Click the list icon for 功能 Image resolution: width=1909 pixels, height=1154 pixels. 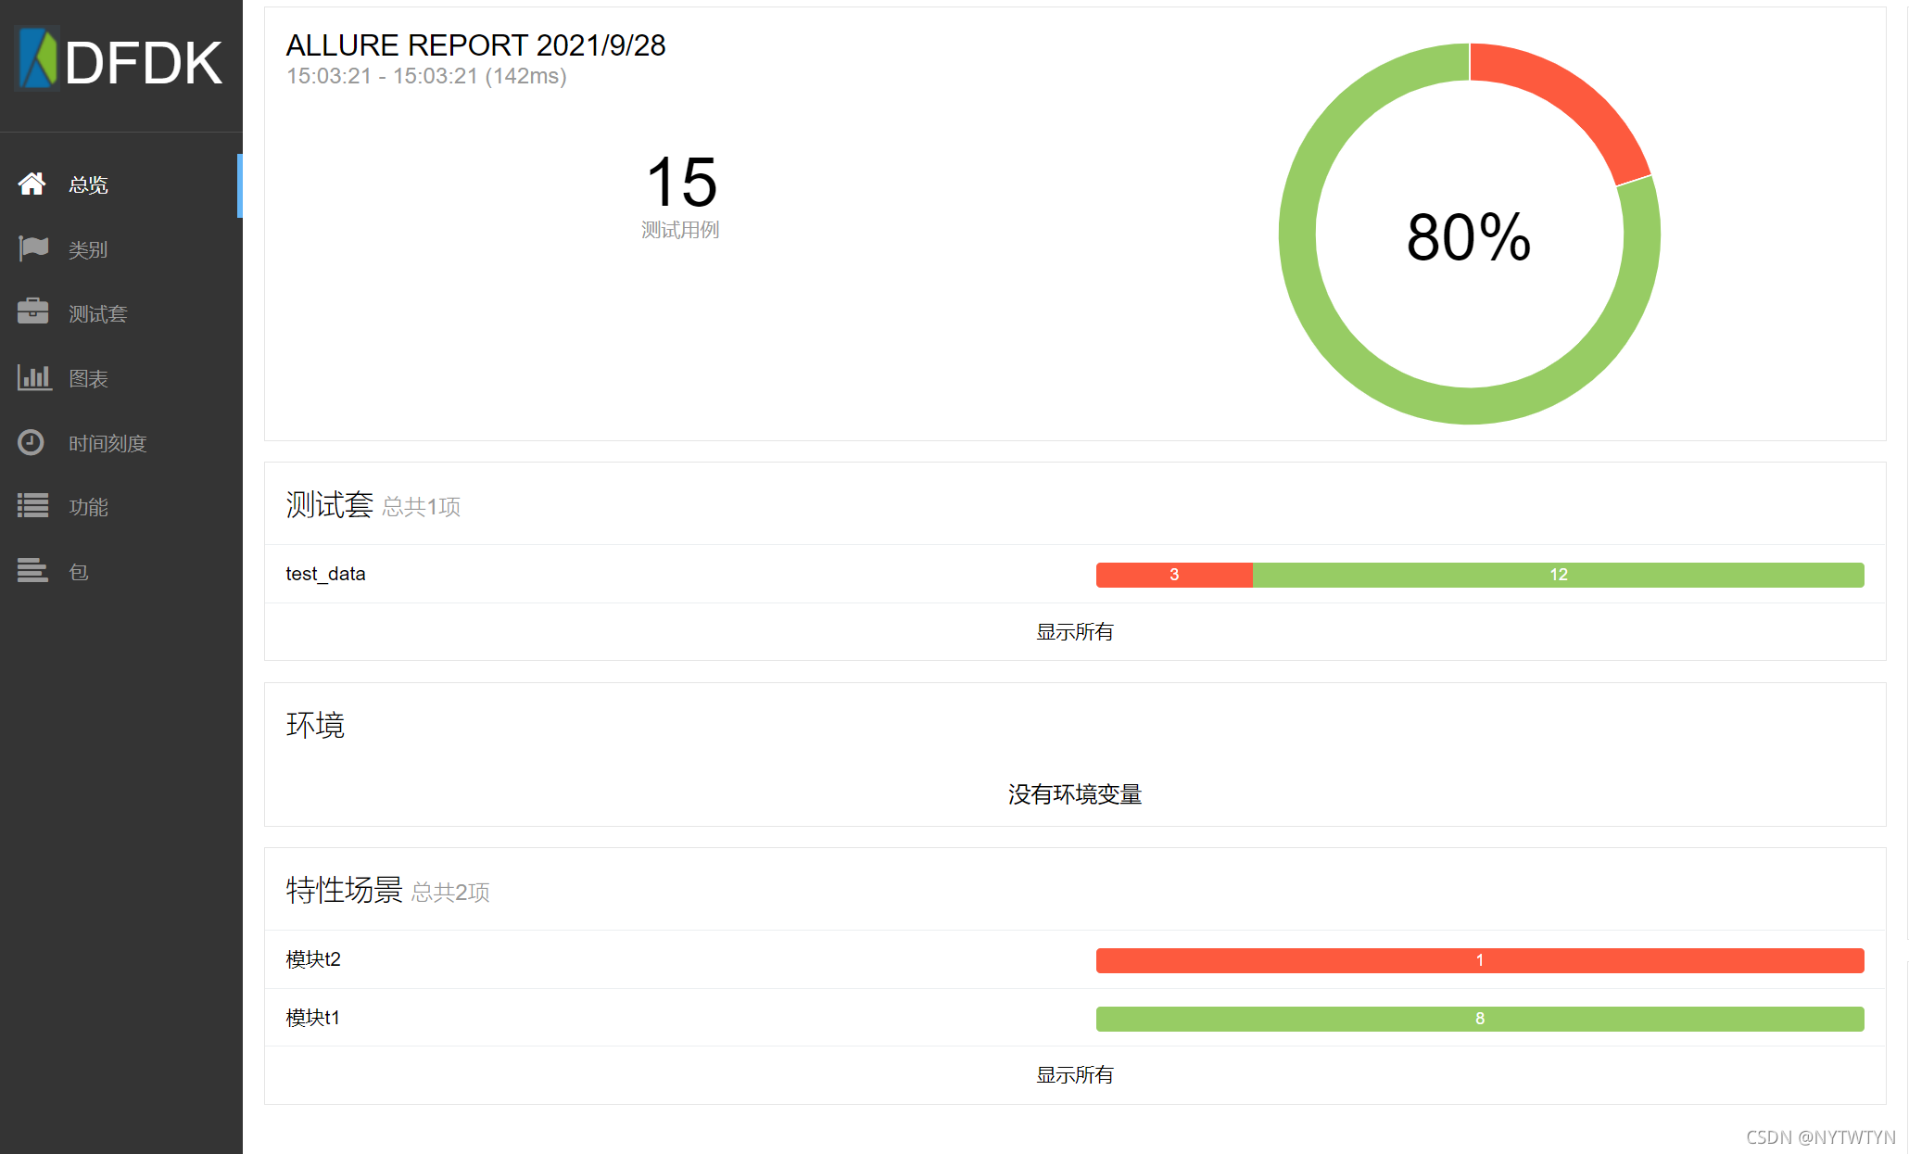pos(32,506)
